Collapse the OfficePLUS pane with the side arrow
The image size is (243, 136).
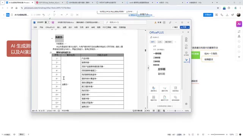click(148, 68)
